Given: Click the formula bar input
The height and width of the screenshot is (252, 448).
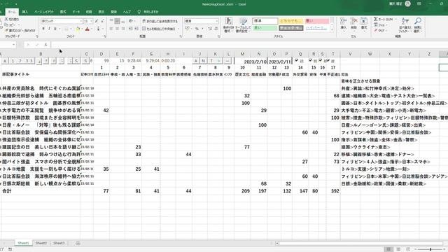Looking at the screenshot, I should (248, 45).
